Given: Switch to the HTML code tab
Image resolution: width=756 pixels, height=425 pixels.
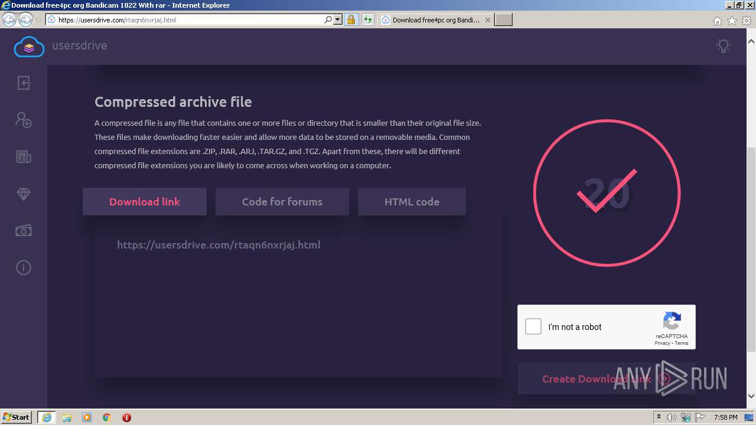Looking at the screenshot, I should (x=412, y=201).
